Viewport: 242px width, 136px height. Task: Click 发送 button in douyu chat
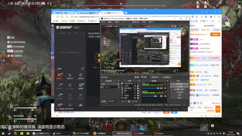pyautogui.click(x=218, y=109)
